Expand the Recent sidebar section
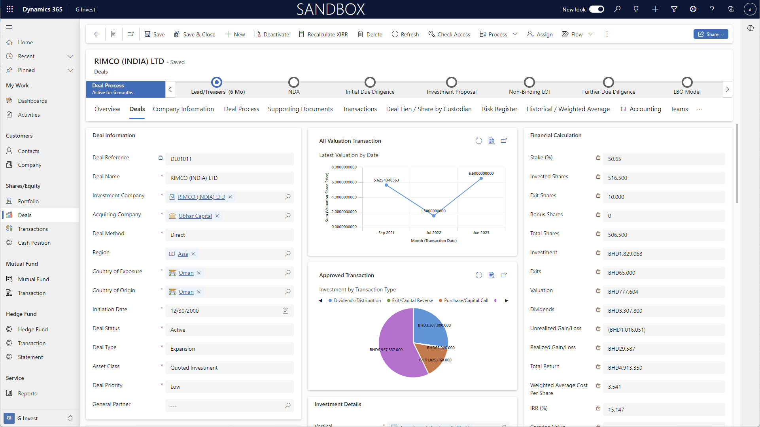760x427 pixels. pyautogui.click(x=70, y=56)
